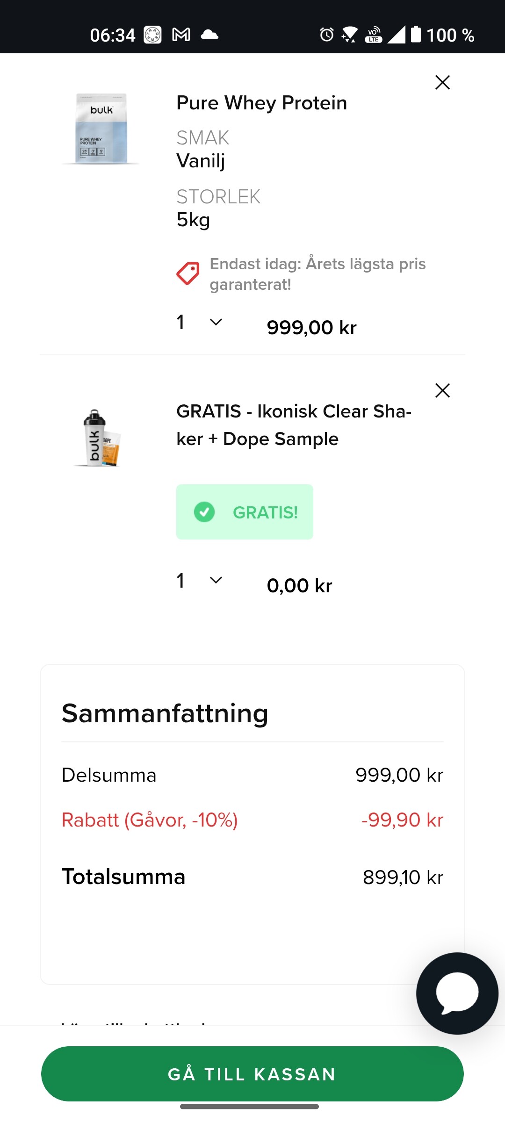
Task: Tap the battery indicator icon
Action: [416, 35]
